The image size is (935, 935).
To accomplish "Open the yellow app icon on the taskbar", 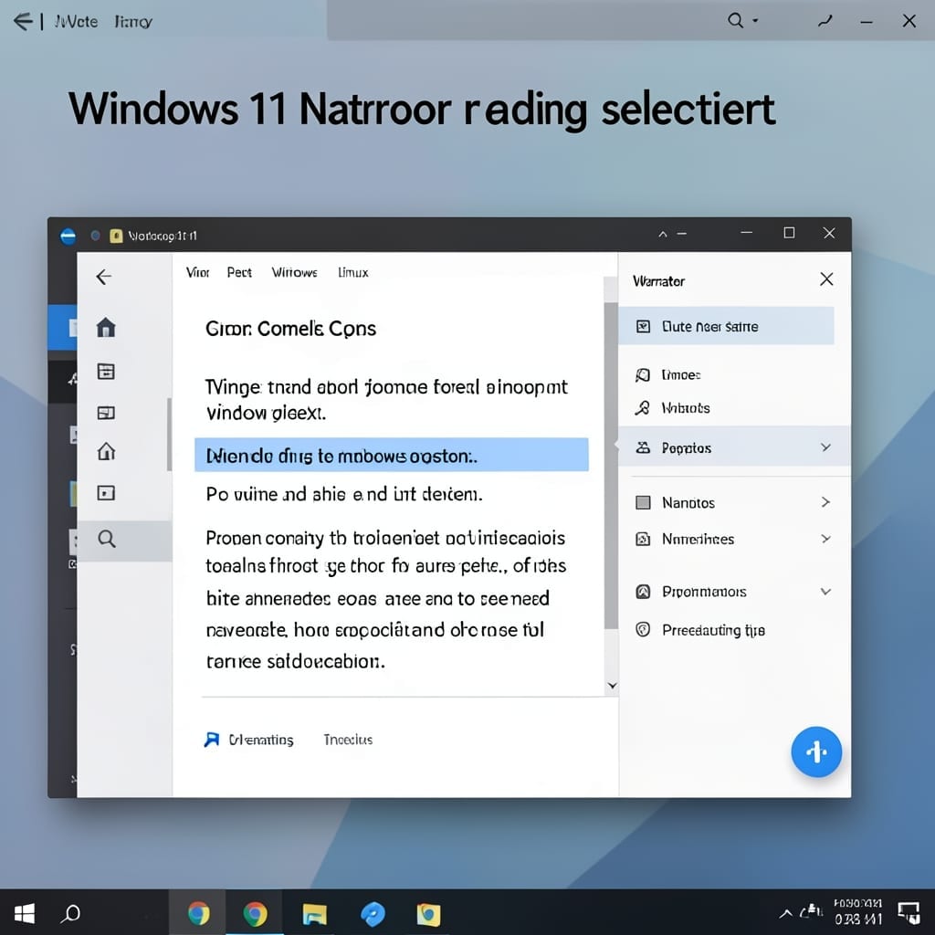I will (x=428, y=914).
